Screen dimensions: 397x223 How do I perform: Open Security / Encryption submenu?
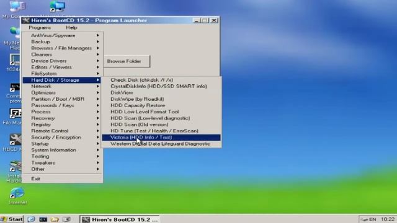pos(63,138)
